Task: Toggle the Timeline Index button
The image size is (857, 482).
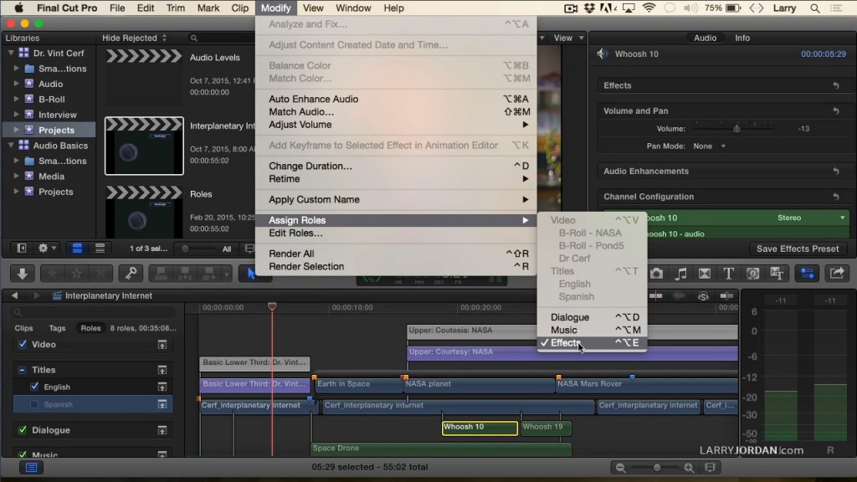Action: [x=31, y=467]
